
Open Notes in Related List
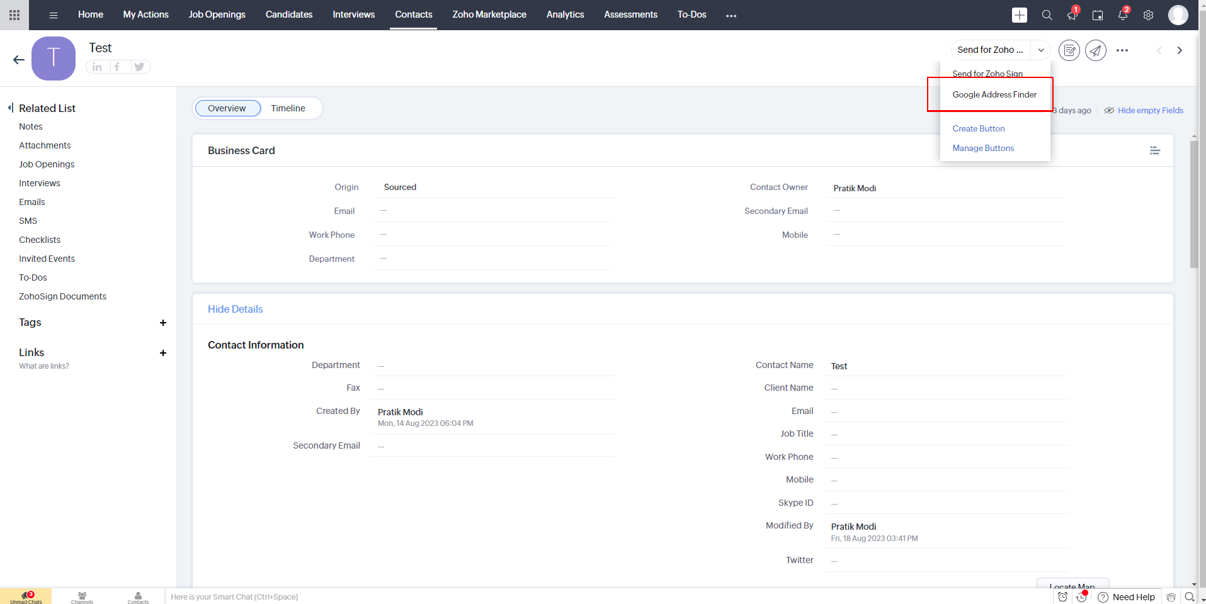pos(31,126)
